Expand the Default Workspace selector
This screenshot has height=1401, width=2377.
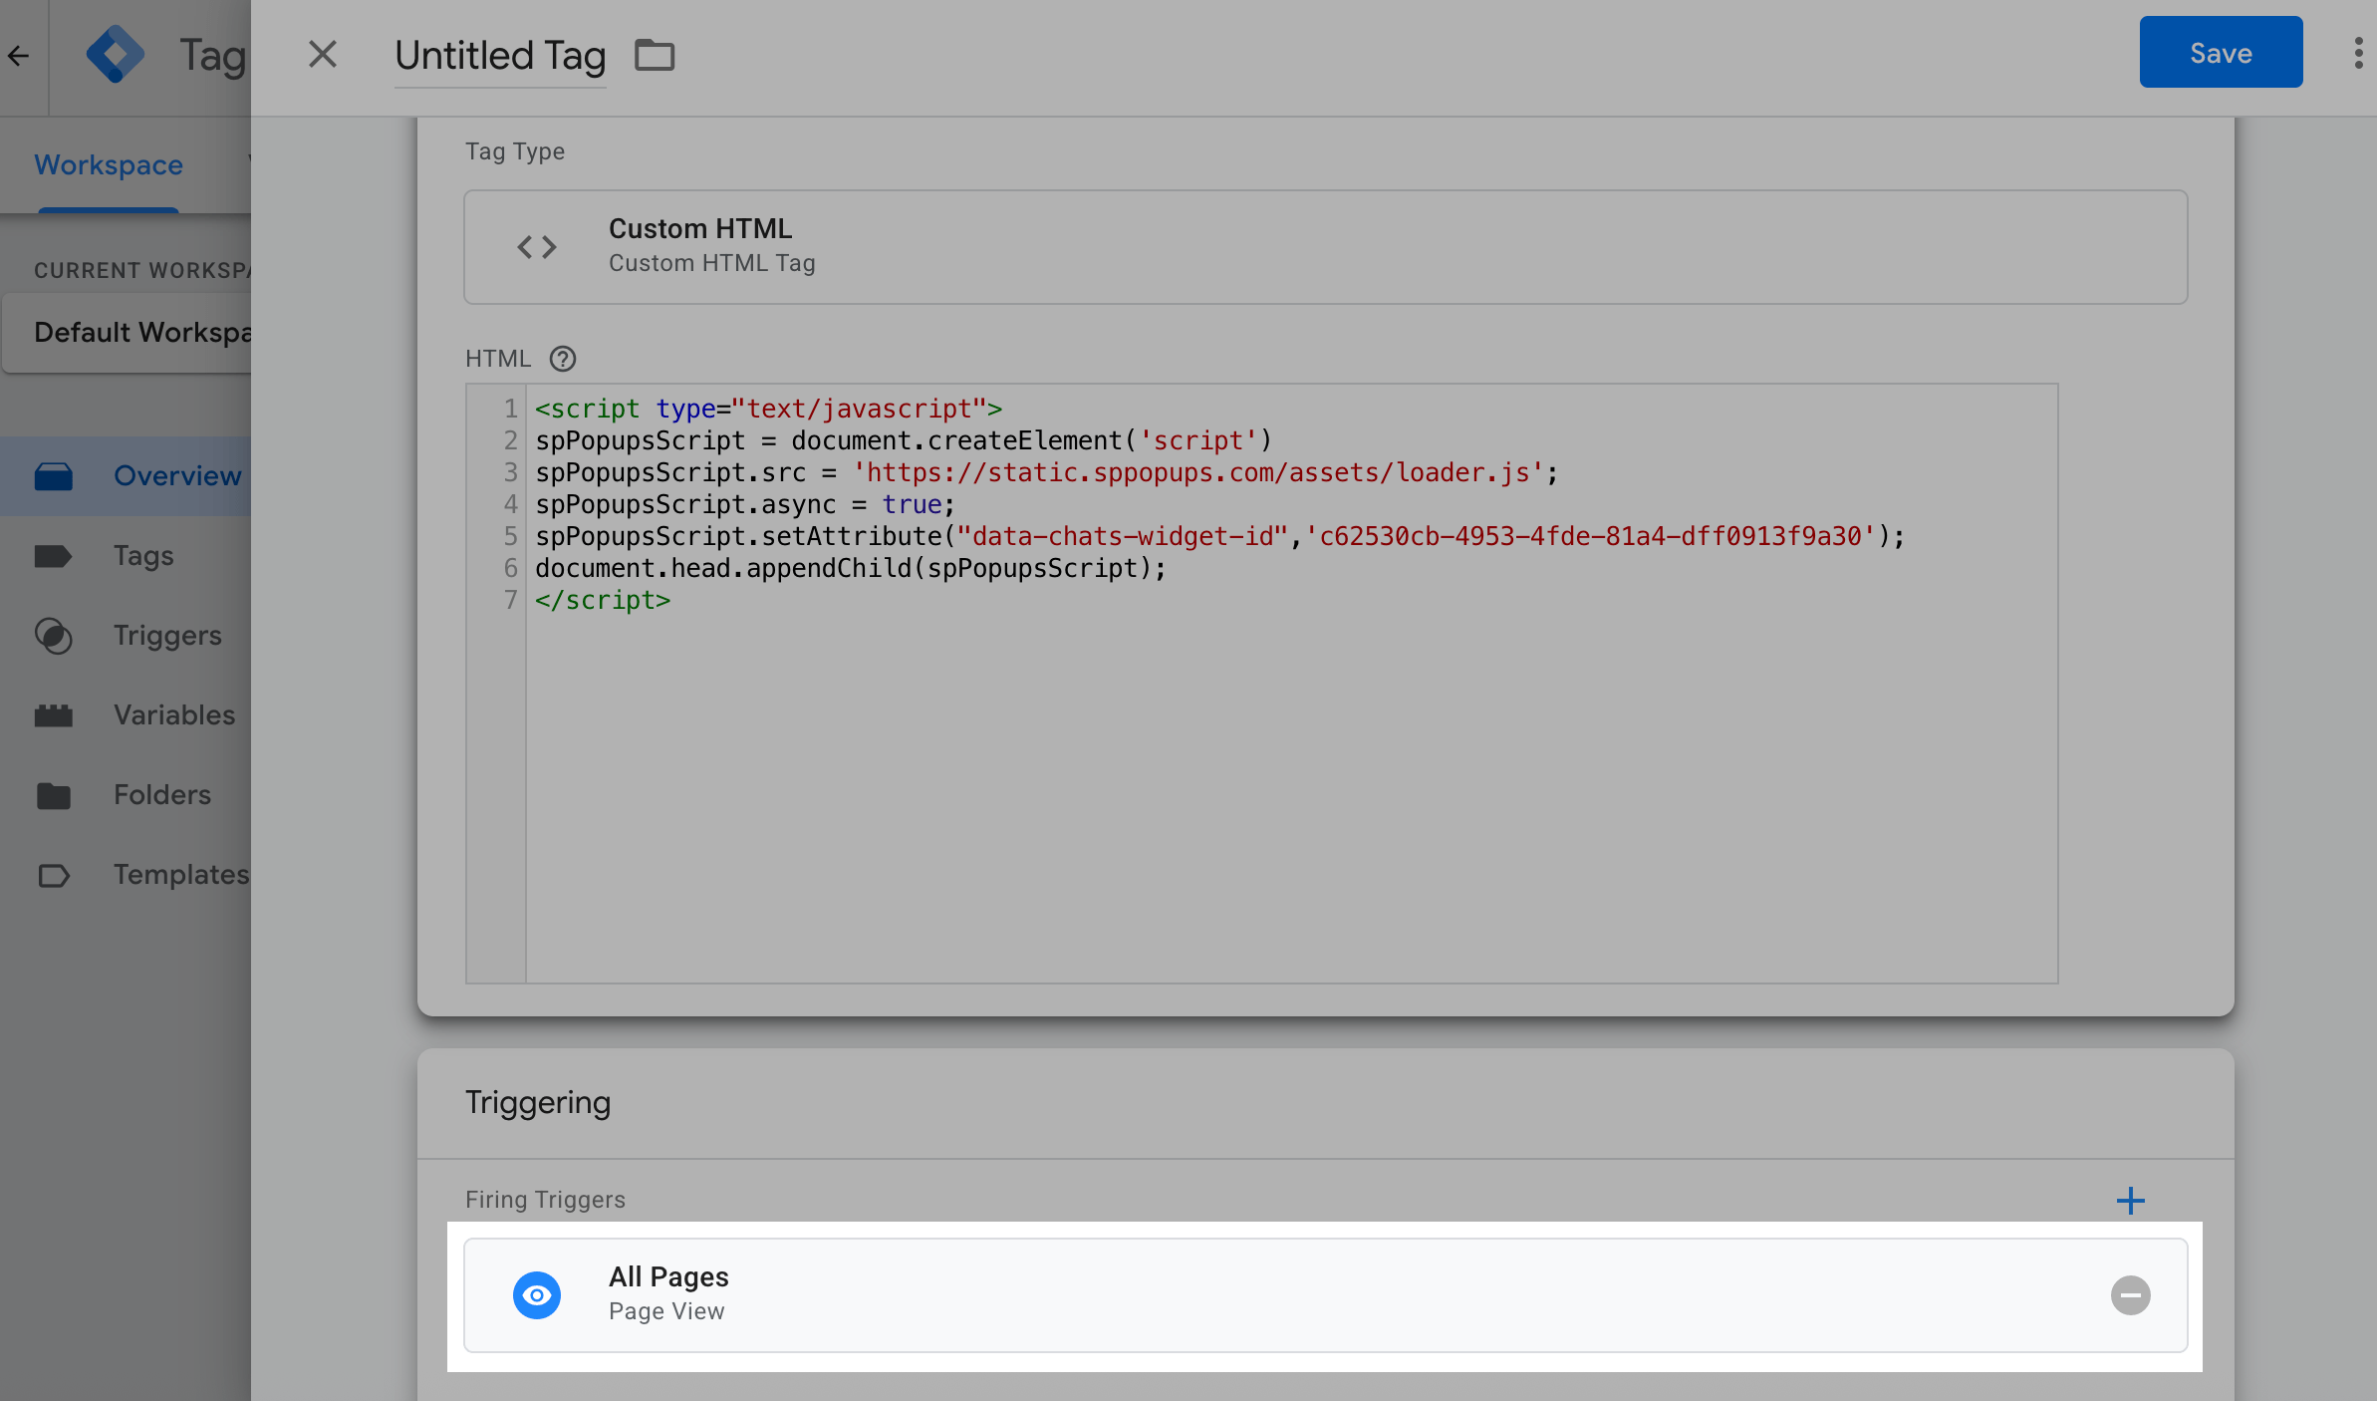139,333
